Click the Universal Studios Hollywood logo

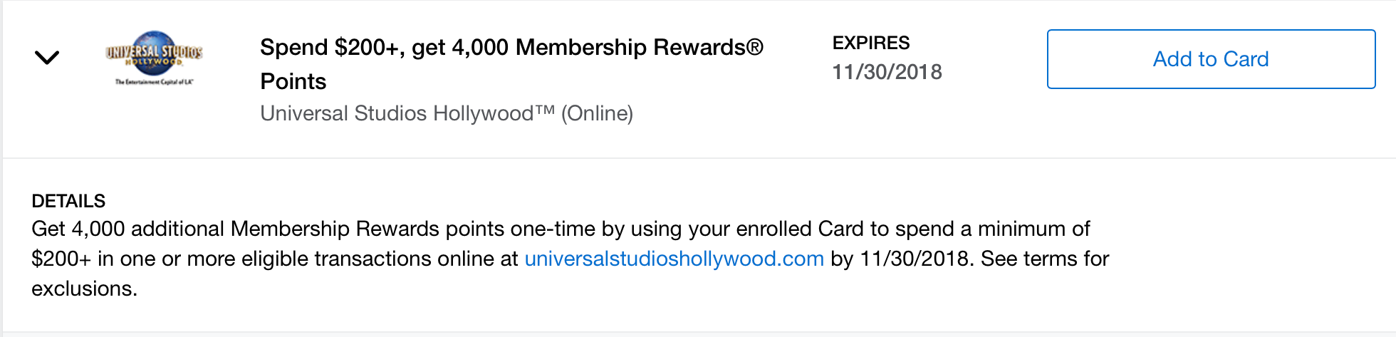(154, 58)
